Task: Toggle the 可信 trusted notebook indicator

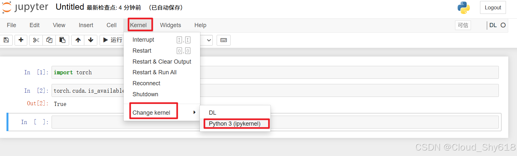Action: (x=463, y=25)
